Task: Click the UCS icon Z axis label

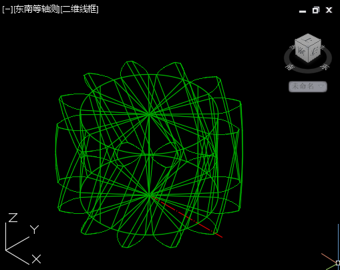Action: tap(13, 218)
